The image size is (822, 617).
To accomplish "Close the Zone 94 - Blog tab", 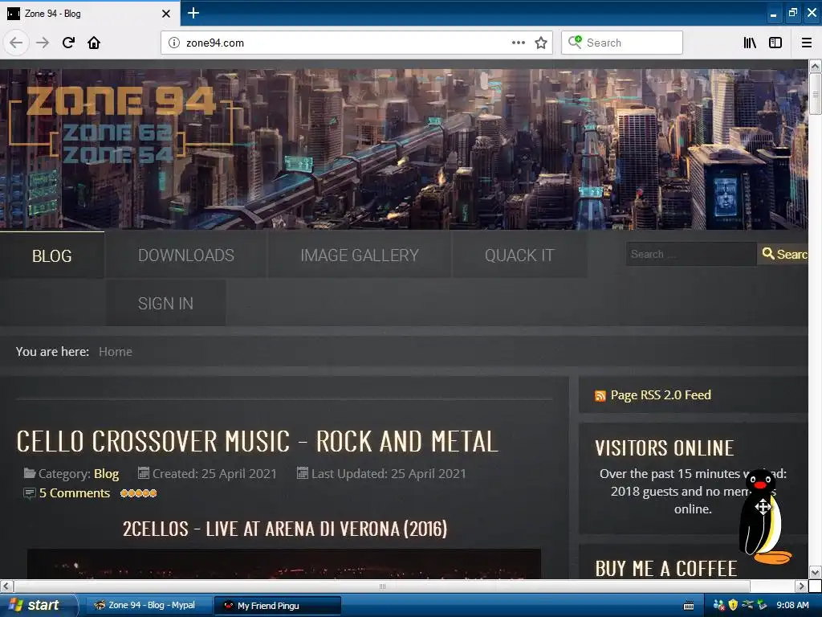I will 165,14.
